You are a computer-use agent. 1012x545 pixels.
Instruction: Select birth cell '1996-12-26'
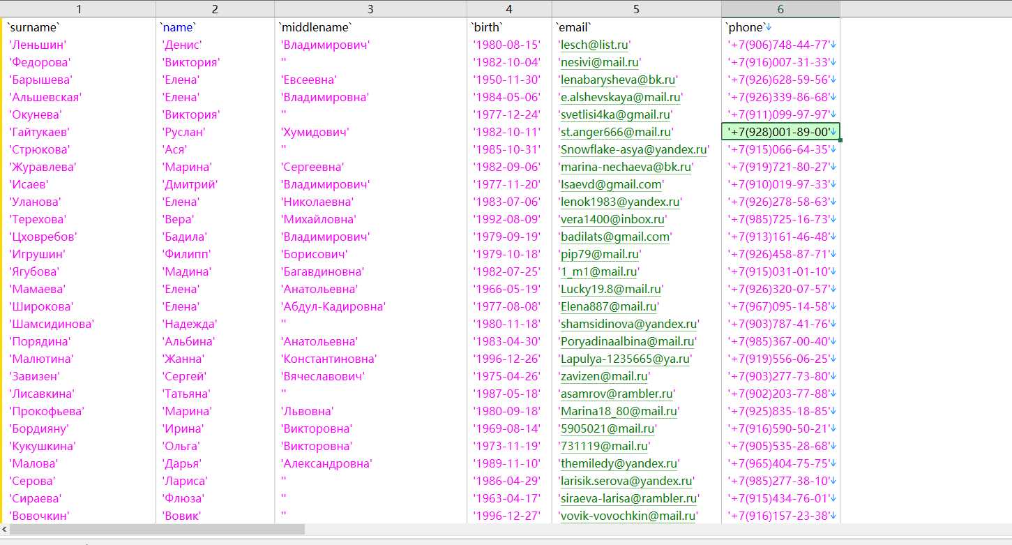point(509,359)
